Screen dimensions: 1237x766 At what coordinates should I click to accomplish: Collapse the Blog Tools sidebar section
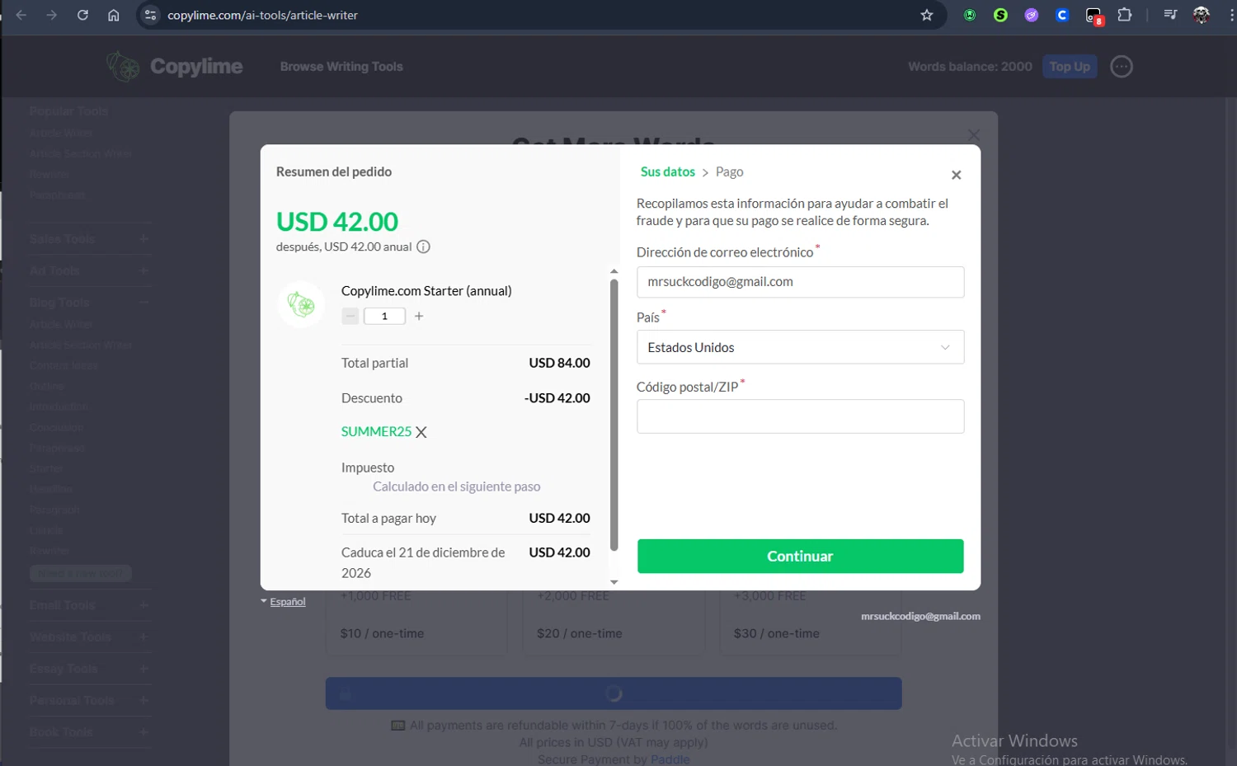click(90, 303)
